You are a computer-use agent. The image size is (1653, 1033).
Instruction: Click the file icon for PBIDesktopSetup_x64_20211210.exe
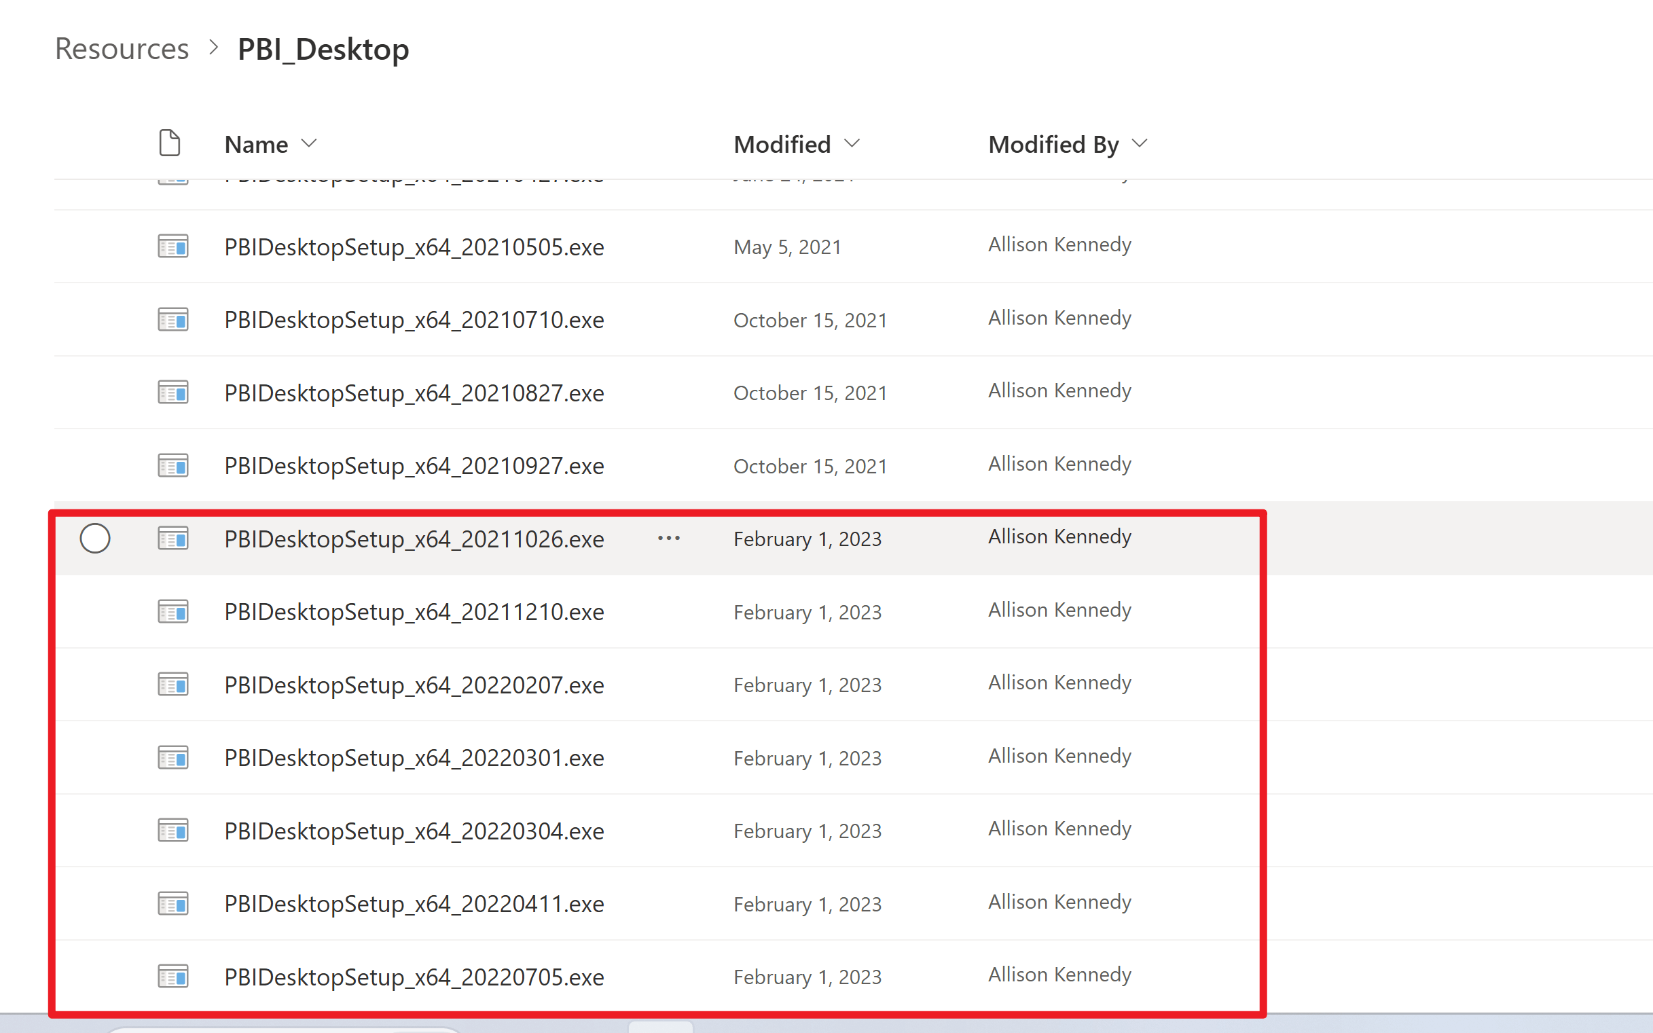172,611
